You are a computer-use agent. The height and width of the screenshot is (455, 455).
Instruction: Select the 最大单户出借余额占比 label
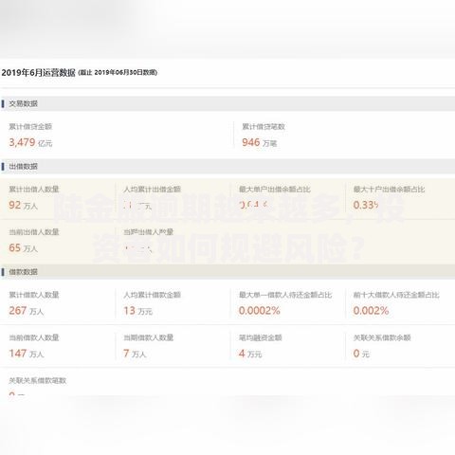275,190
